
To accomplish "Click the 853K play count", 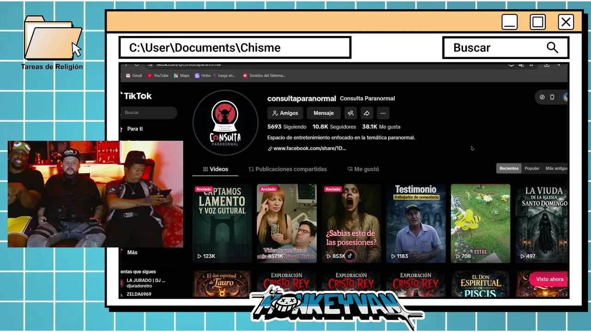I will [x=336, y=256].
